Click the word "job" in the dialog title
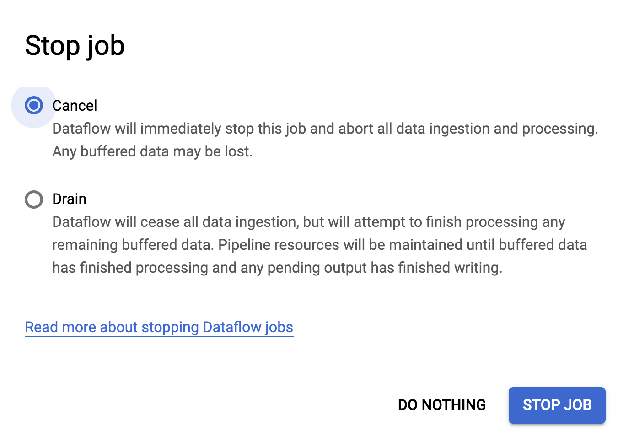634x442 pixels. pos(106,45)
